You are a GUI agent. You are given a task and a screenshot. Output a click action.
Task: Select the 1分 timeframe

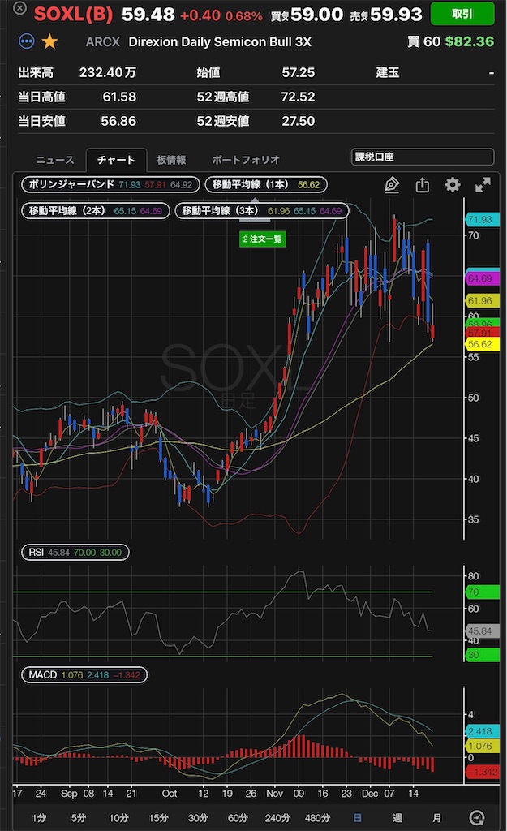39,818
